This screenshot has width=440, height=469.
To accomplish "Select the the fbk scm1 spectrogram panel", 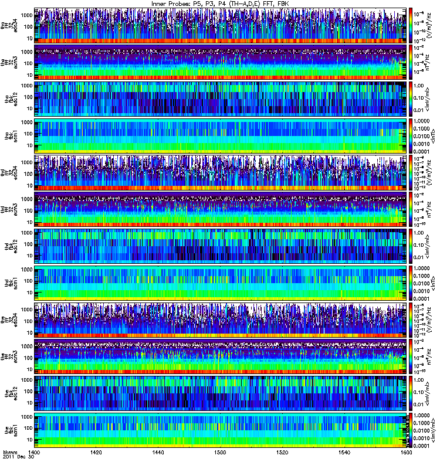I will [221, 430].
